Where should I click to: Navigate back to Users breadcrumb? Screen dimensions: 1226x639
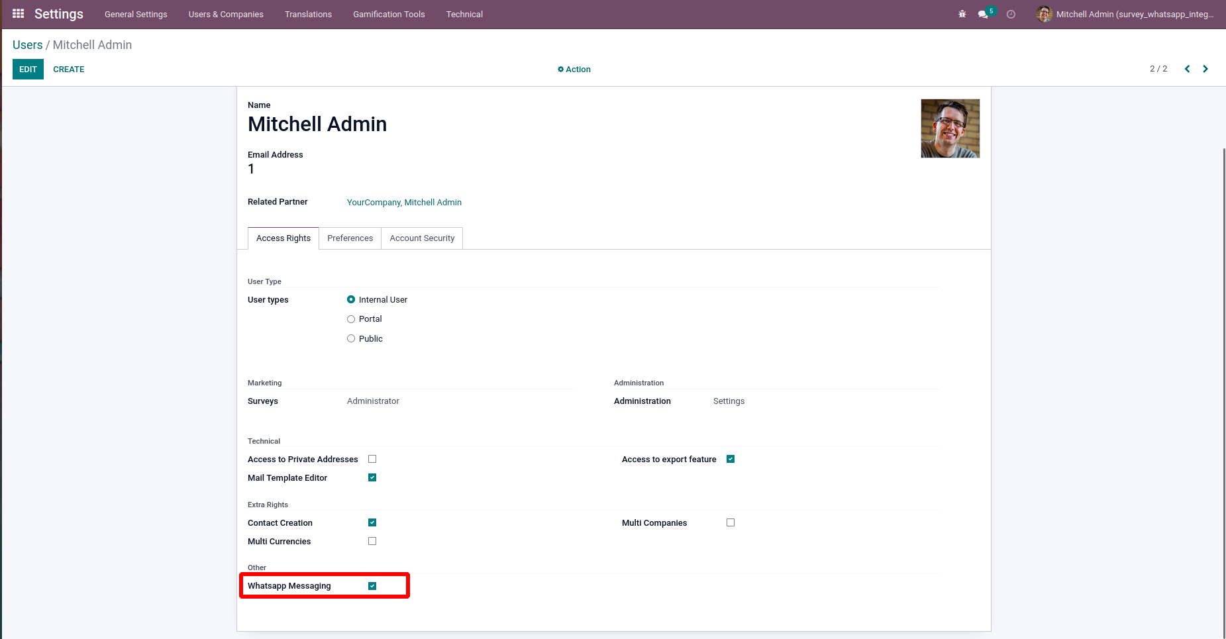coord(27,45)
